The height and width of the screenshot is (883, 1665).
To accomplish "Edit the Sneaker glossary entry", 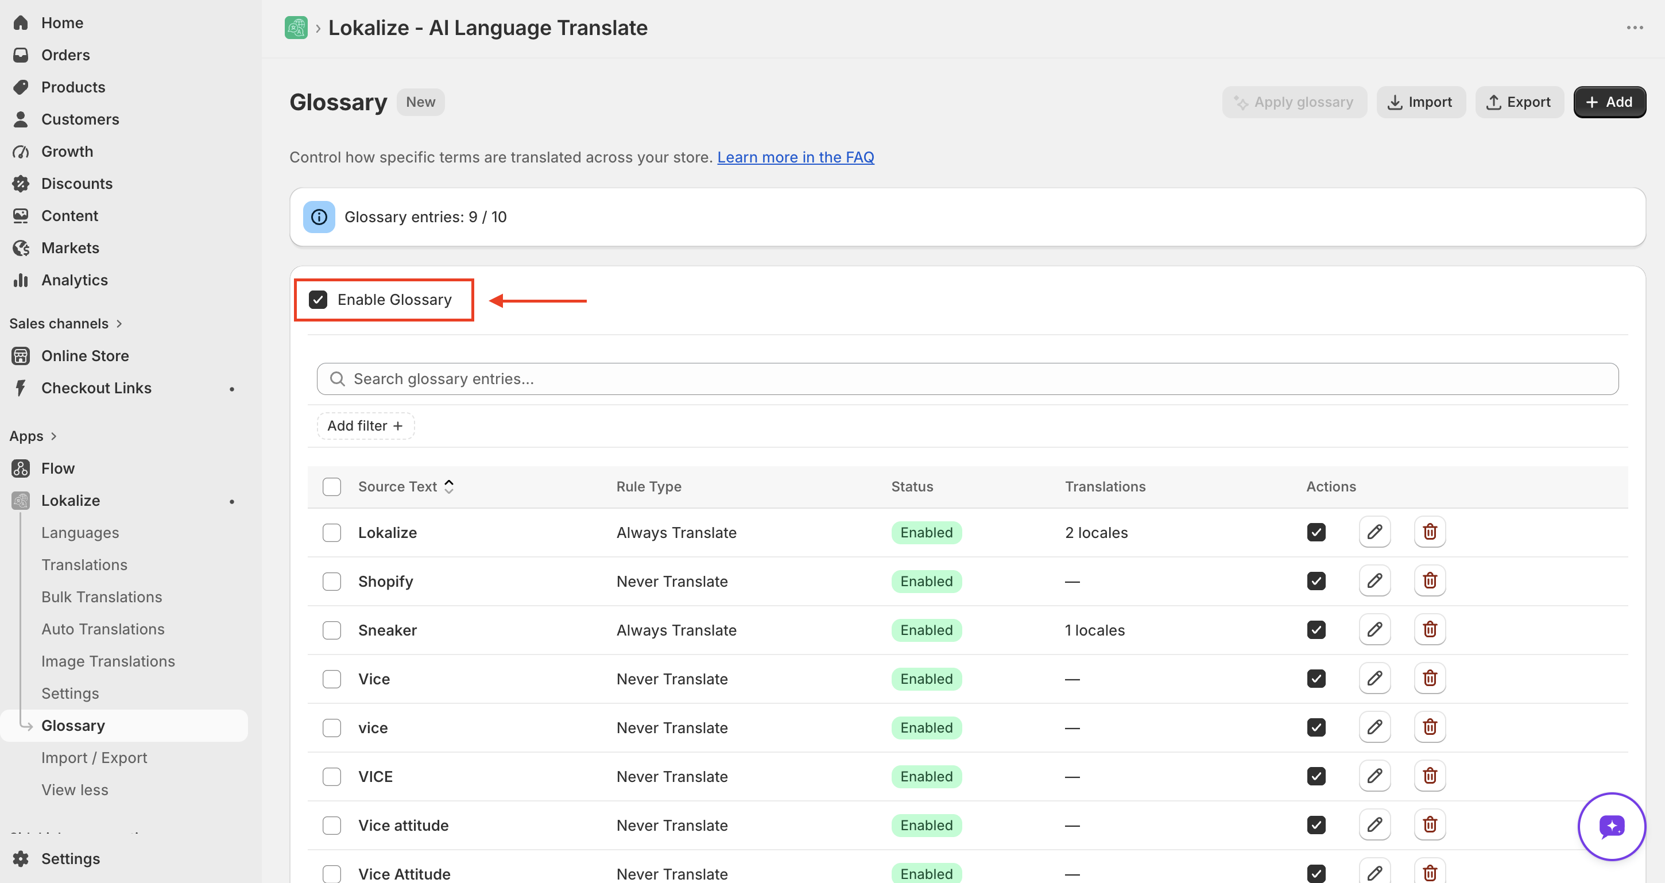I will coord(1374,630).
